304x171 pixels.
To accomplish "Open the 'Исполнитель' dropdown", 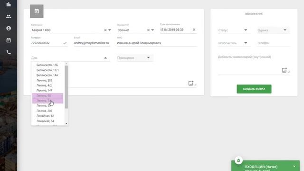I will pyautogui.click(x=234, y=43).
